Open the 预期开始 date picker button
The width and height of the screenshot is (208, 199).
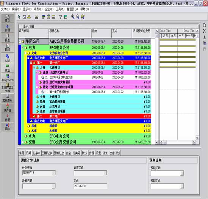coord(182,173)
